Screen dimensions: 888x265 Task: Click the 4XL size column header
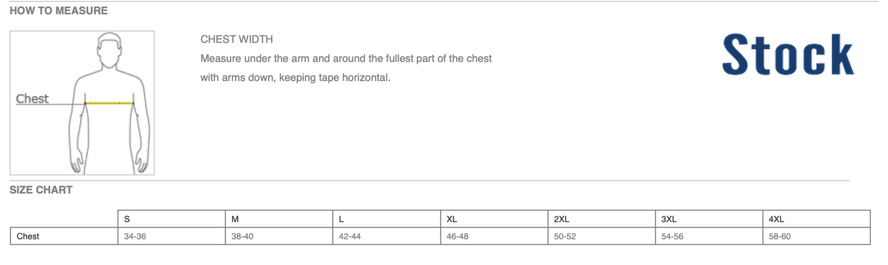777,219
